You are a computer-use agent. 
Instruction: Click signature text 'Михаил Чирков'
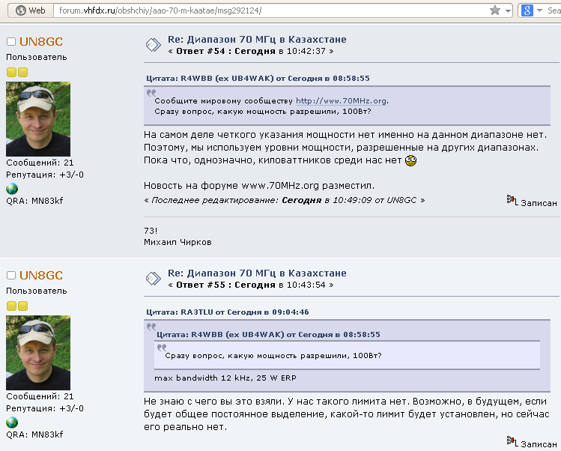click(x=178, y=242)
